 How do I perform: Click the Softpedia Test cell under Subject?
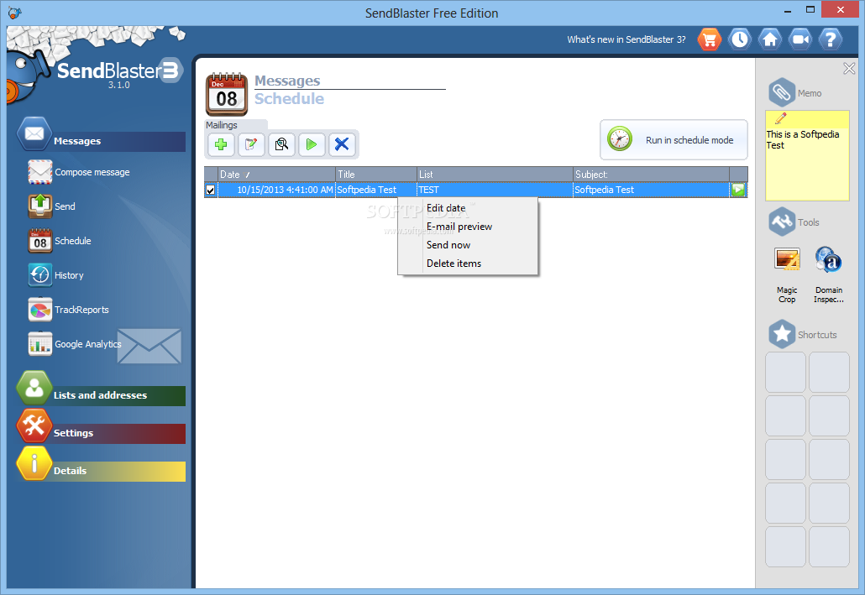(651, 190)
